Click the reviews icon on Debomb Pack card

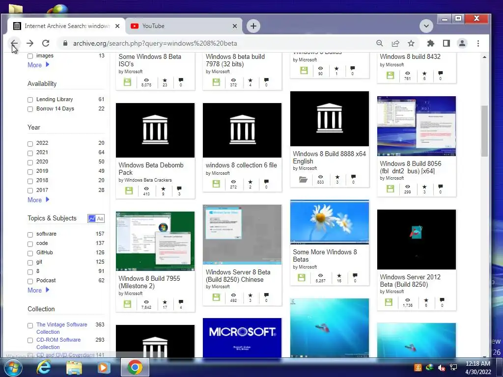[179, 188]
